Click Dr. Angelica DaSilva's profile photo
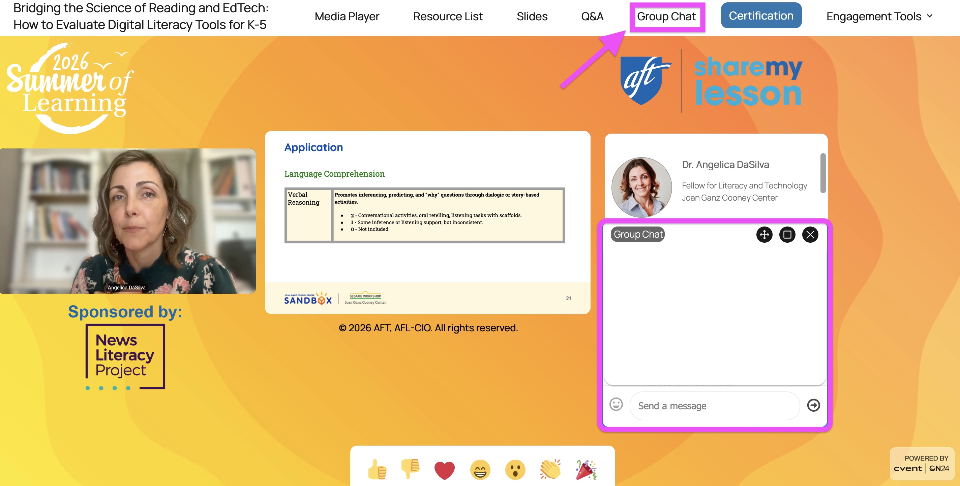The image size is (960, 486). [x=642, y=187]
